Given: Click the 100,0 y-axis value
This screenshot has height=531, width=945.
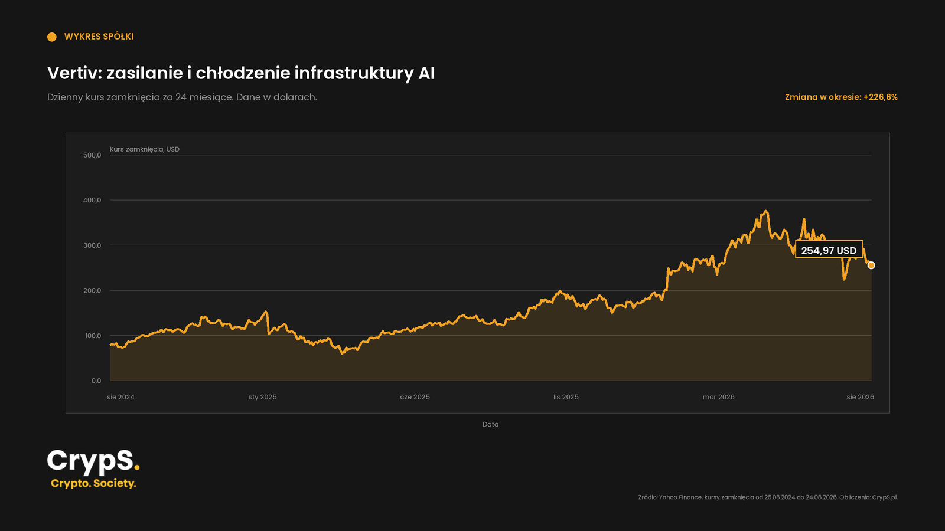Looking at the screenshot, I should pyautogui.click(x=93, y=336).
